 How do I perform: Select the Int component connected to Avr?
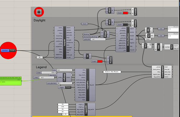[x=161, y=36]
